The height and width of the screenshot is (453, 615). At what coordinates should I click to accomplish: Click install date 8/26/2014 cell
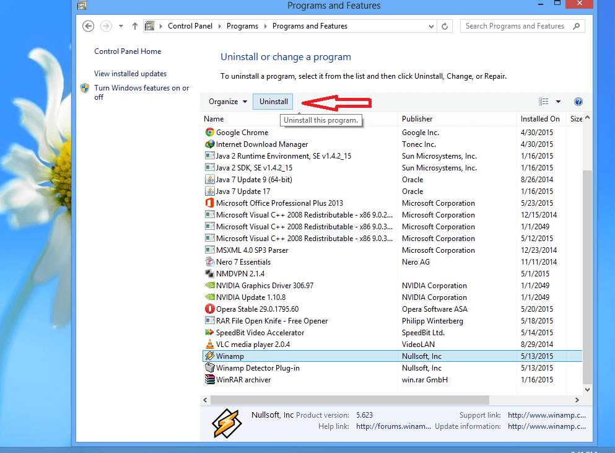point(537,179)
